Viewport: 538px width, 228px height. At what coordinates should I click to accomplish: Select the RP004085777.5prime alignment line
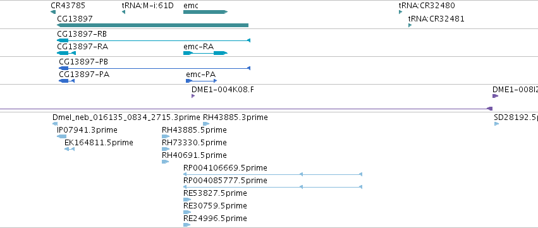pos(272,187)
